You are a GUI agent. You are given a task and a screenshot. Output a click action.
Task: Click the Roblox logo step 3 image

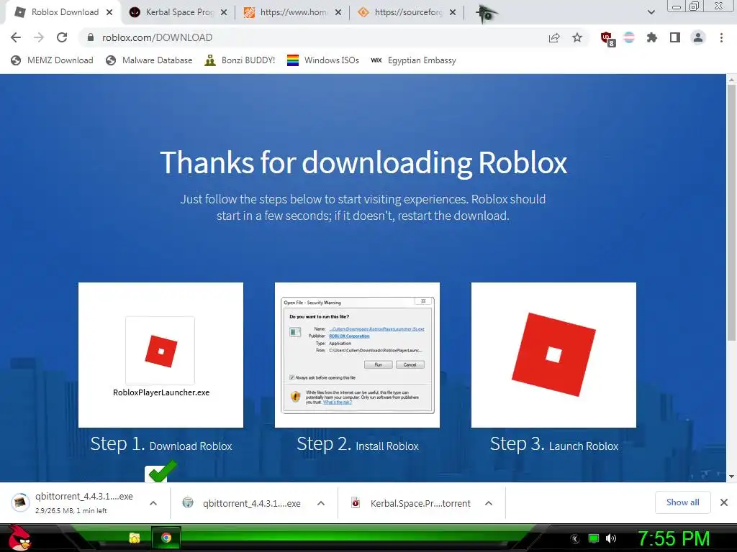pyautogui.click(x=553, y=355)
